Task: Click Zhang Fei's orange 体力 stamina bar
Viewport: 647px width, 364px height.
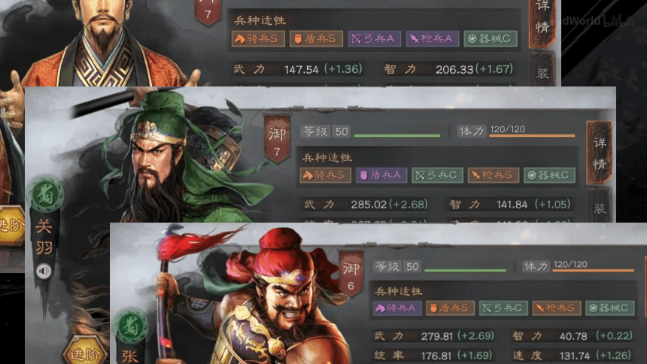Action: (593, 271)
